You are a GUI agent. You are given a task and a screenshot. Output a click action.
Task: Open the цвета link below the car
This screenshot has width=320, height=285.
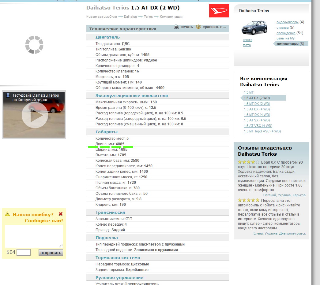(247, 40)
